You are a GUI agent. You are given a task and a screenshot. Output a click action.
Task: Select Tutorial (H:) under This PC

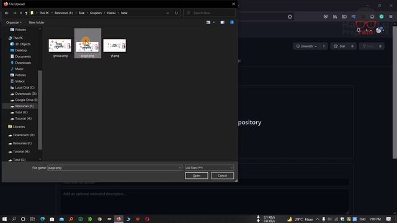tap(24, 118)
